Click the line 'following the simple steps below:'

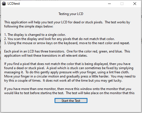[x=29, y=26]
